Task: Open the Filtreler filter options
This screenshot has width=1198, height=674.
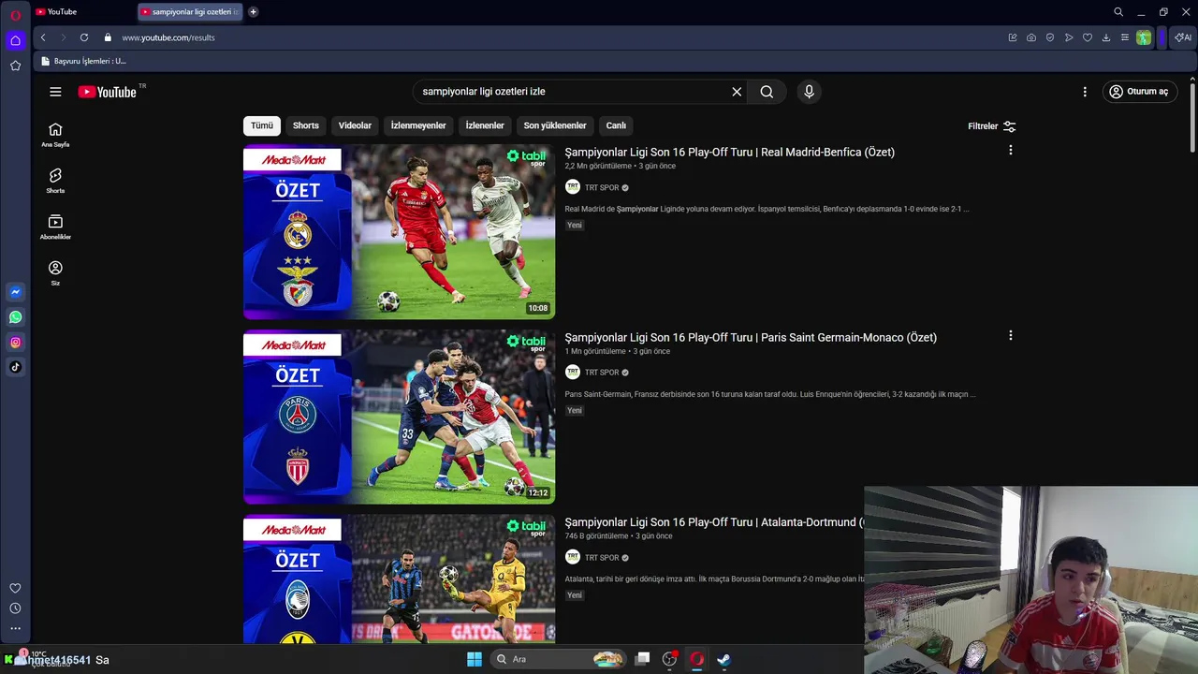Action: point(991,126)
